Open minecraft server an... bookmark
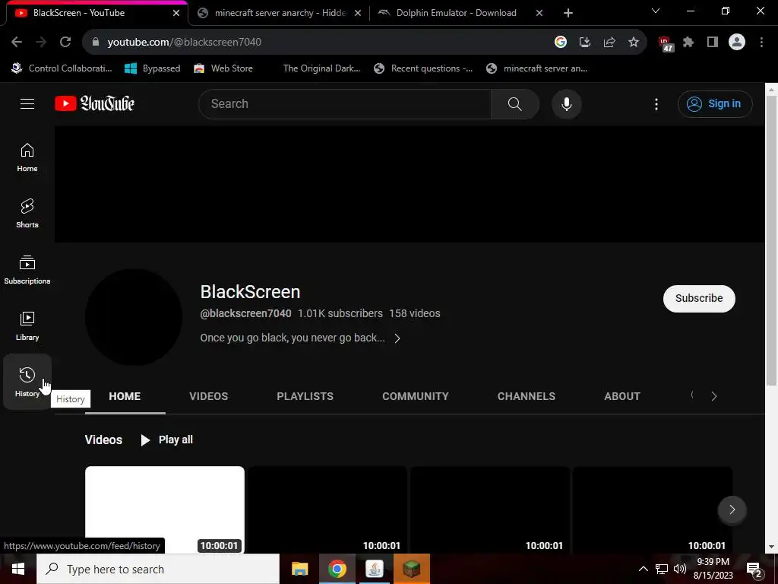Viewport: 778px width, 584px height. point(537,68)
